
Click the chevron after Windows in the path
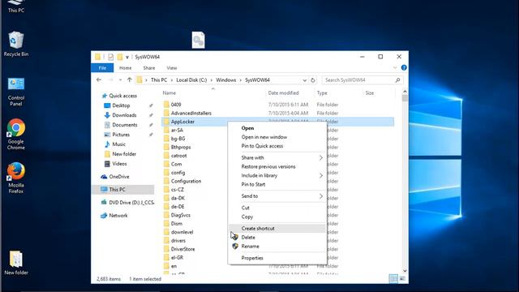click(241, 80)
